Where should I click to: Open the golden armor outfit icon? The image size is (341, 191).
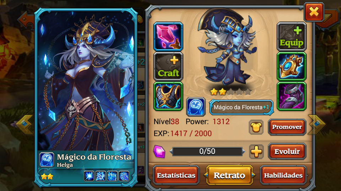(x=256, y=127)
